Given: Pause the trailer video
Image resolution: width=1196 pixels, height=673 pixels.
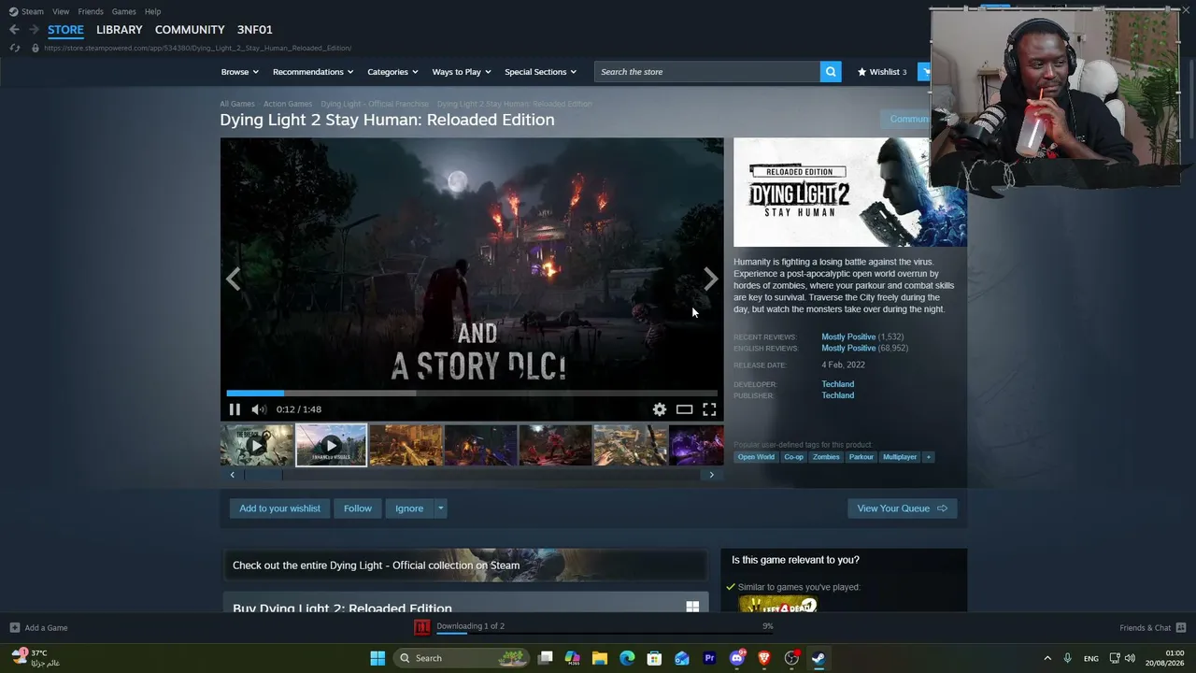Looking at the screenshot, I should (x=235, y=409).
